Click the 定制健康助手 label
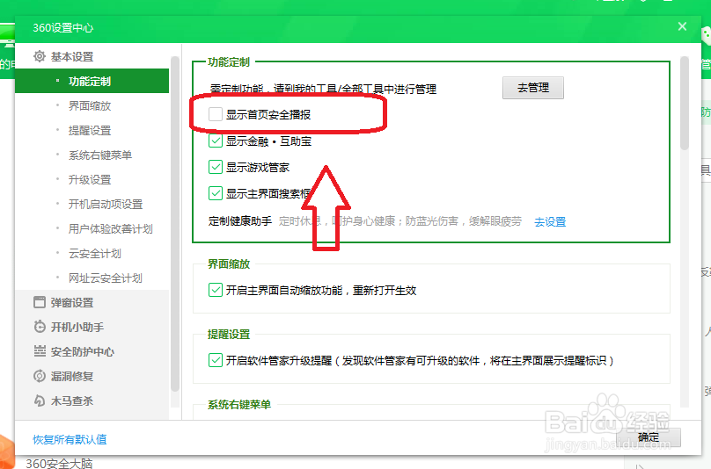 (x=240, y=221)
